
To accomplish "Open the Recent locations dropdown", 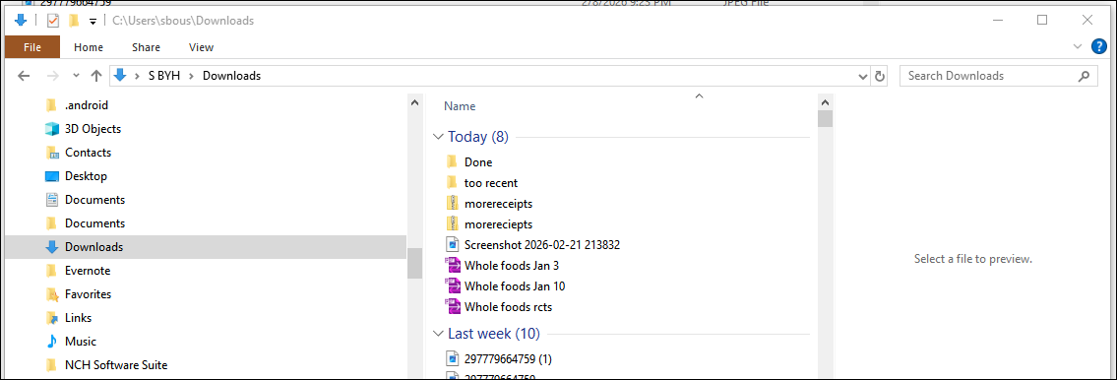I will (x=76, y=76).
